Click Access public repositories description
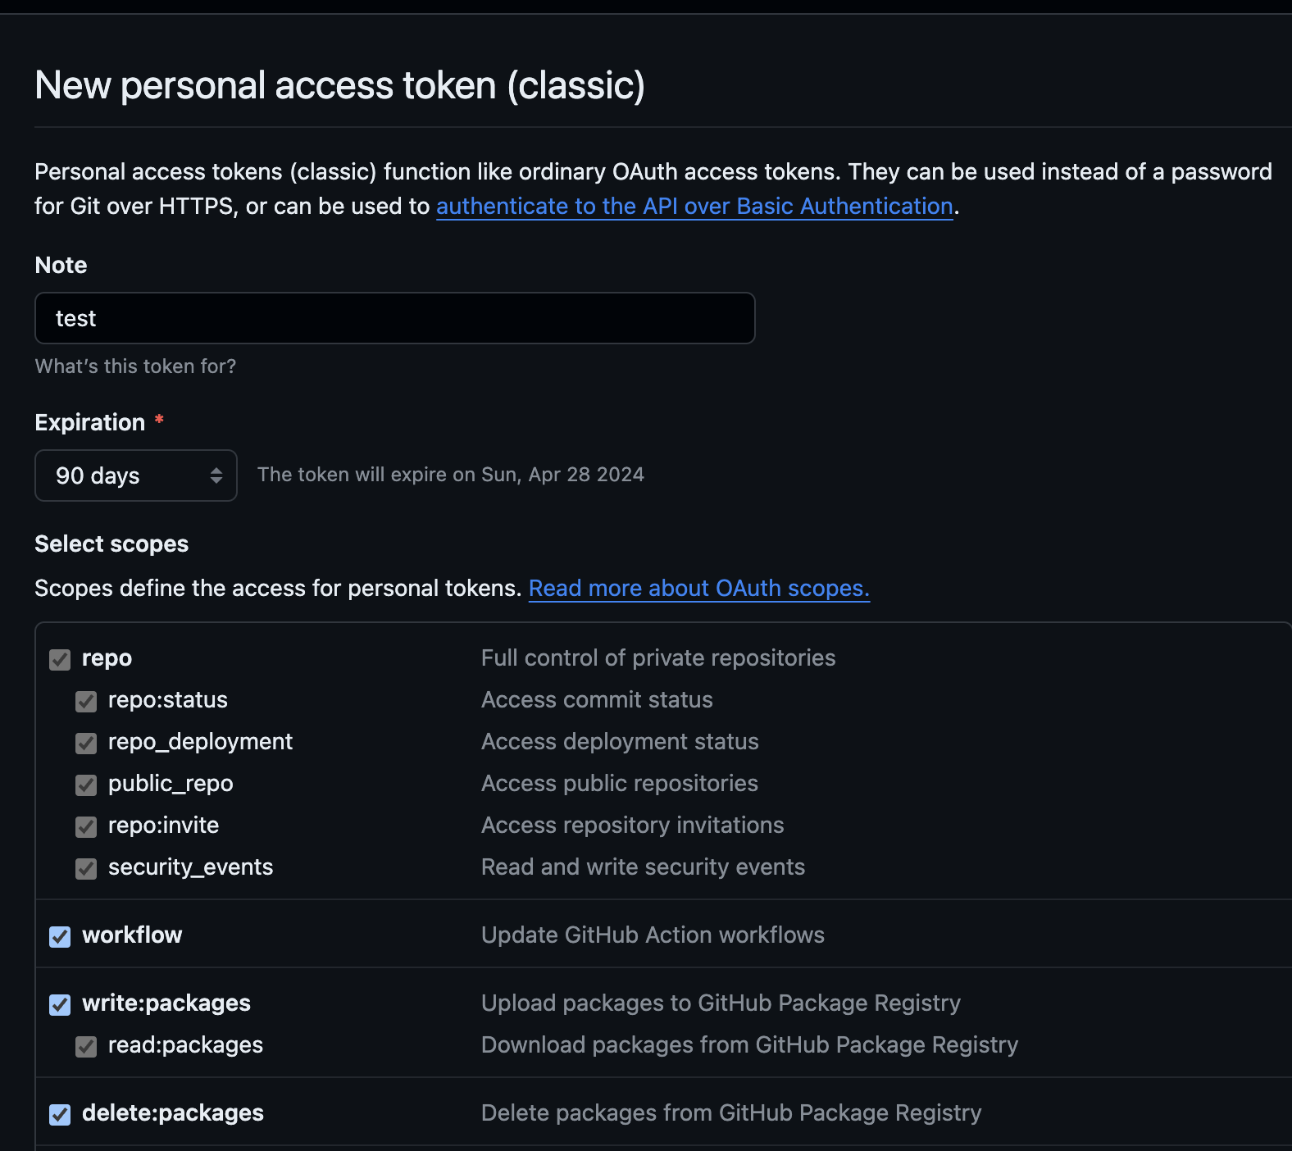The width and height of the screenshot is (1292, 1151). coord(620,784)
